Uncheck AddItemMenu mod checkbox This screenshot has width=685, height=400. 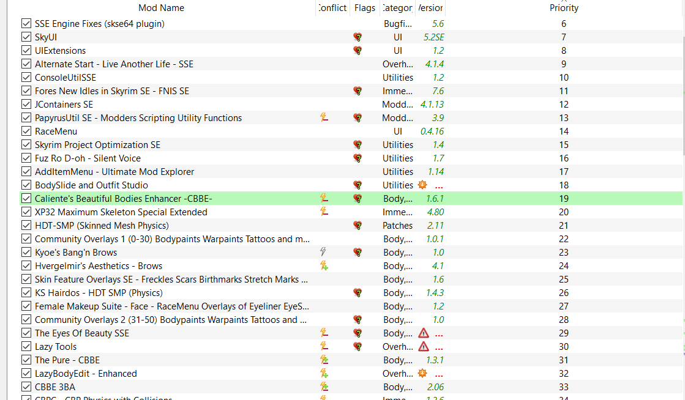click(26, 172)
